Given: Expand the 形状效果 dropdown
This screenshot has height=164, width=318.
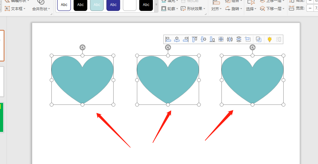Looking at the screenshot, I should coord(193,9).
